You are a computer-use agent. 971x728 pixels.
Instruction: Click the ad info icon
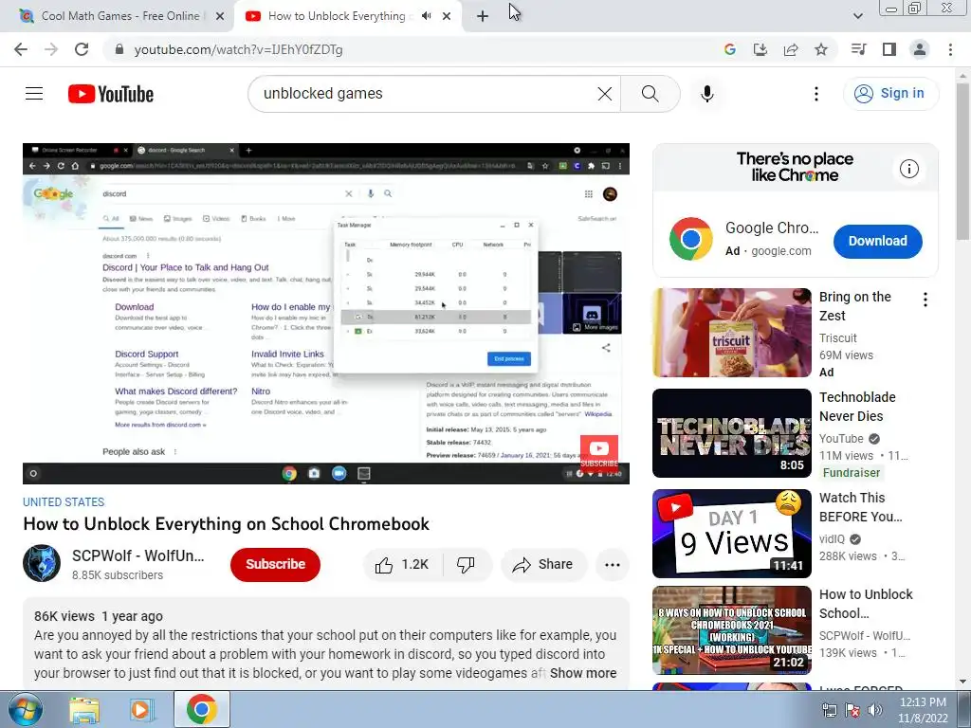tap(909, 169)
